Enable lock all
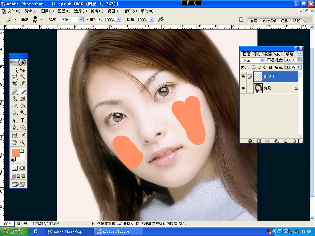Viewport: 315px width, 236px height. [x=270, y=67]
